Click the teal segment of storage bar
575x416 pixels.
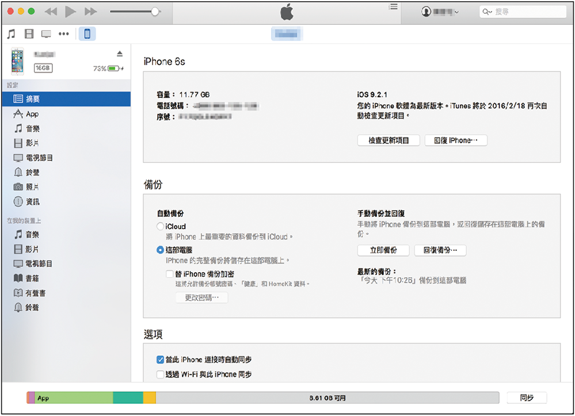128,398
